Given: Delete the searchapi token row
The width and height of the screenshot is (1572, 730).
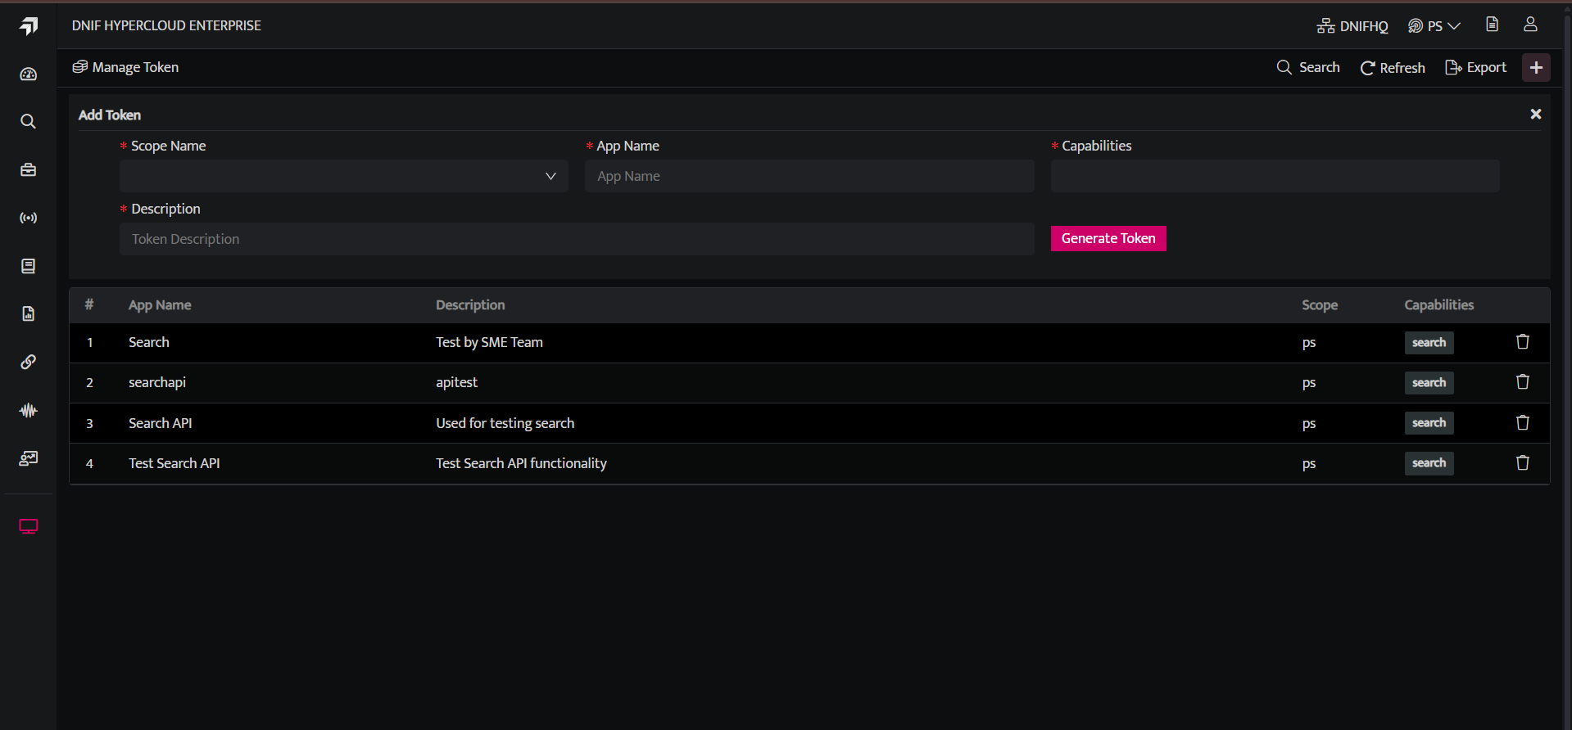Looking at the screenshot, I should click(x=1523, y=382).
